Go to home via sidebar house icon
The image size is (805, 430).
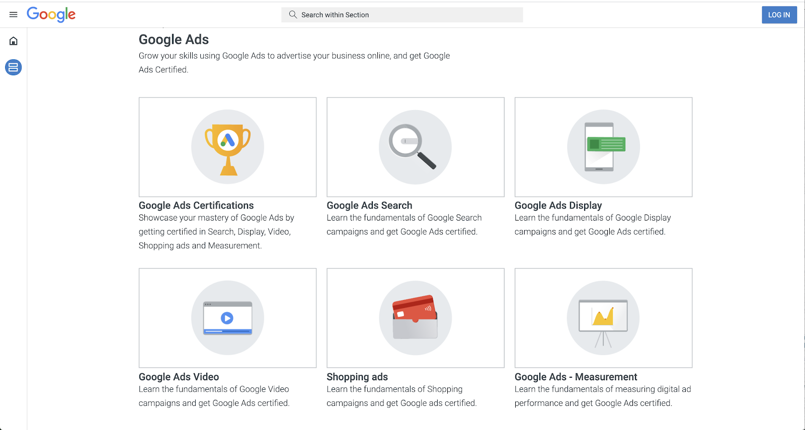coord(14,41)
